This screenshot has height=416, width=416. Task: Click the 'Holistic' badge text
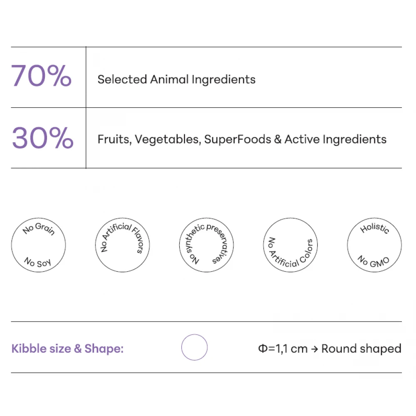coord(375,229)
